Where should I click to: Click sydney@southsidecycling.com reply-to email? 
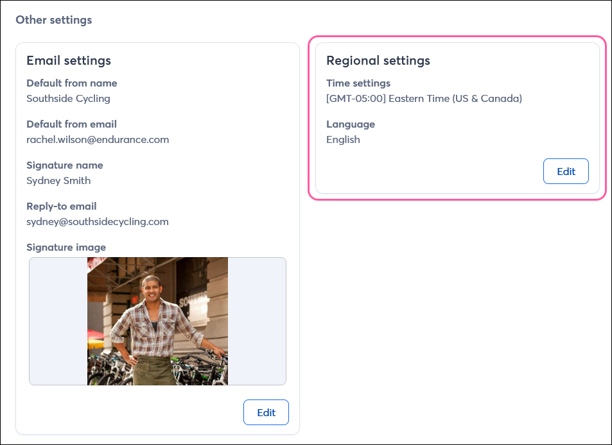98,222
